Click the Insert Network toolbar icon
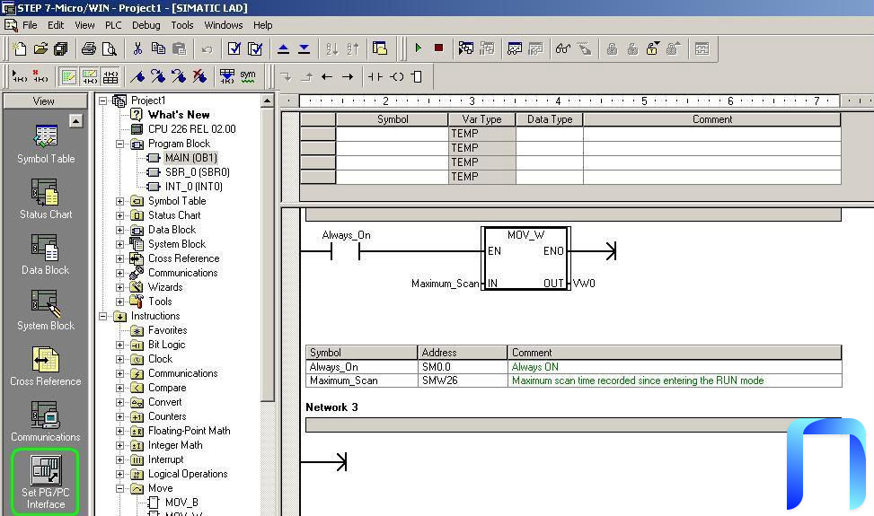 pos(20,76)
